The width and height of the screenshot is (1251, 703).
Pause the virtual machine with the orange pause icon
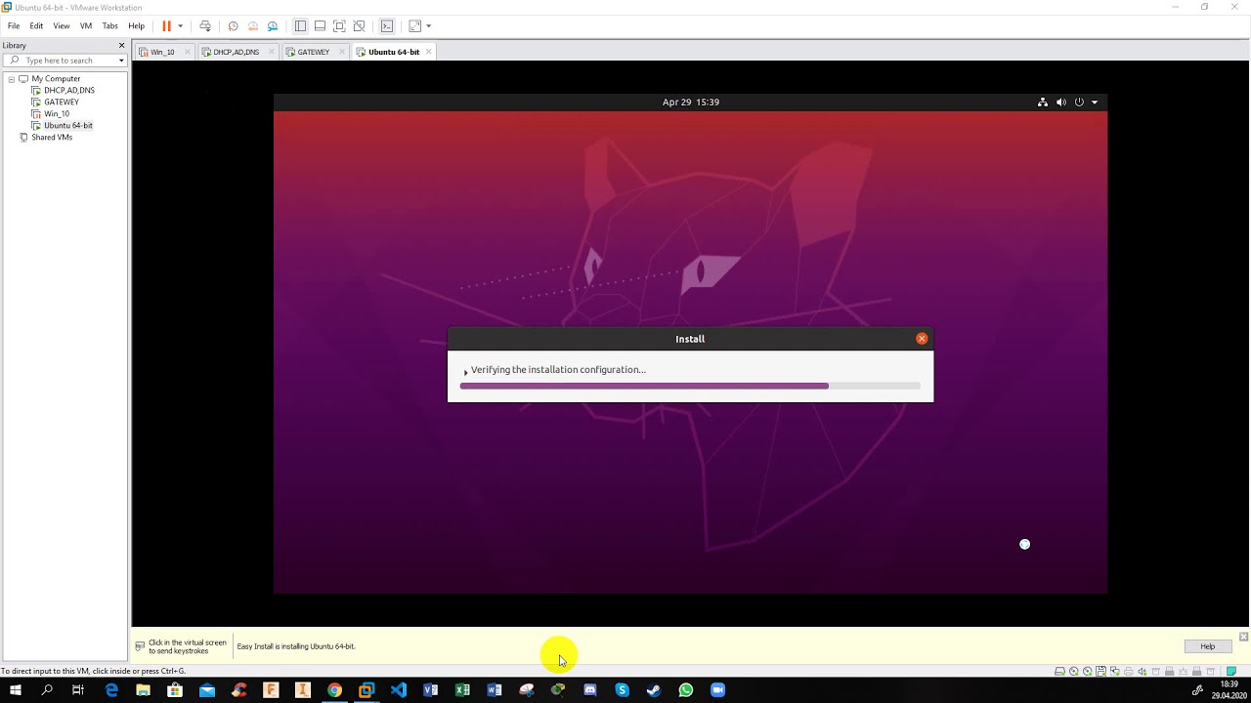166,26
